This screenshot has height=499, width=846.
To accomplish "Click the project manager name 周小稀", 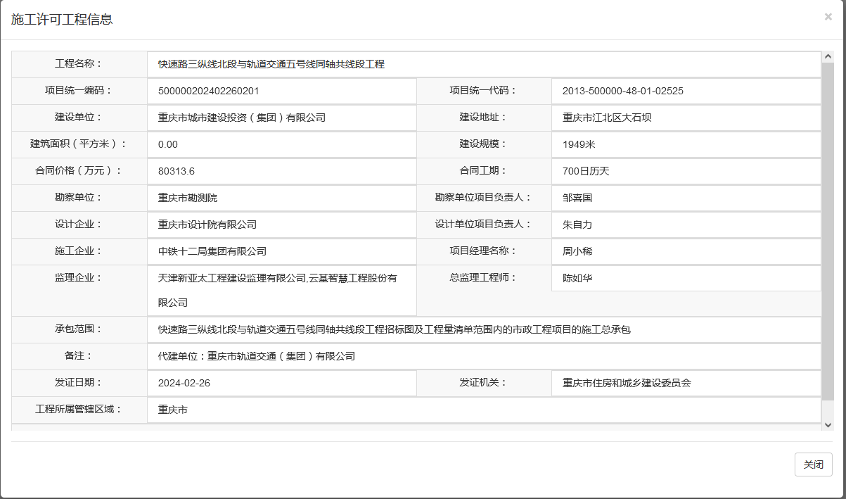I will (577, 251).
